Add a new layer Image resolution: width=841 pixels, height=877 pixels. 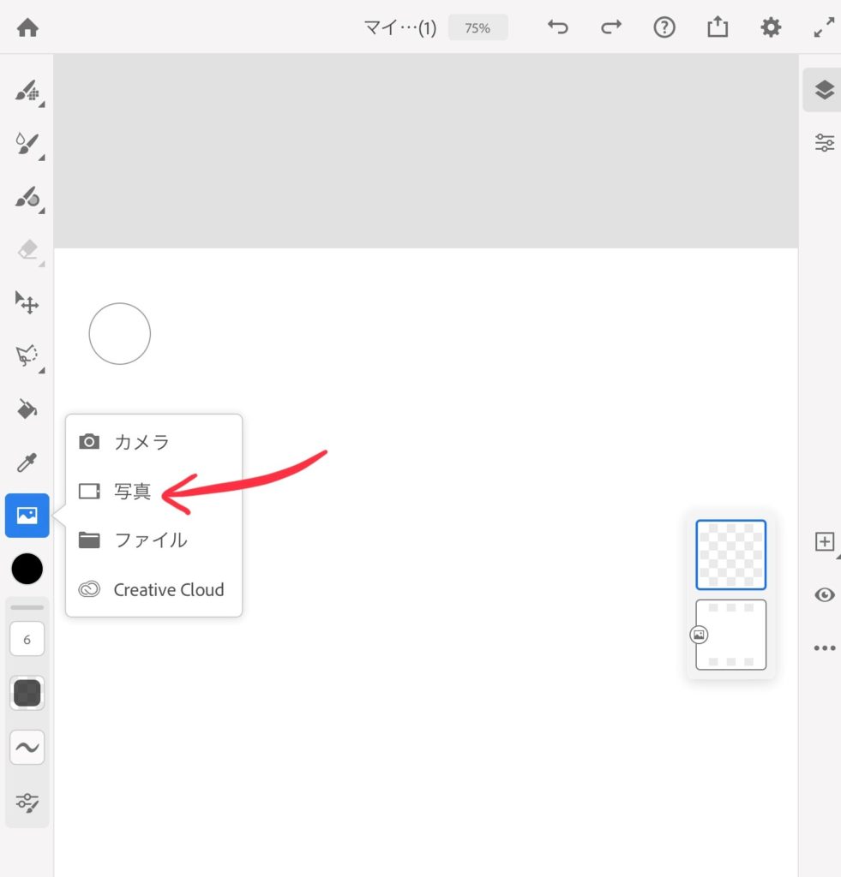(824, 541)
